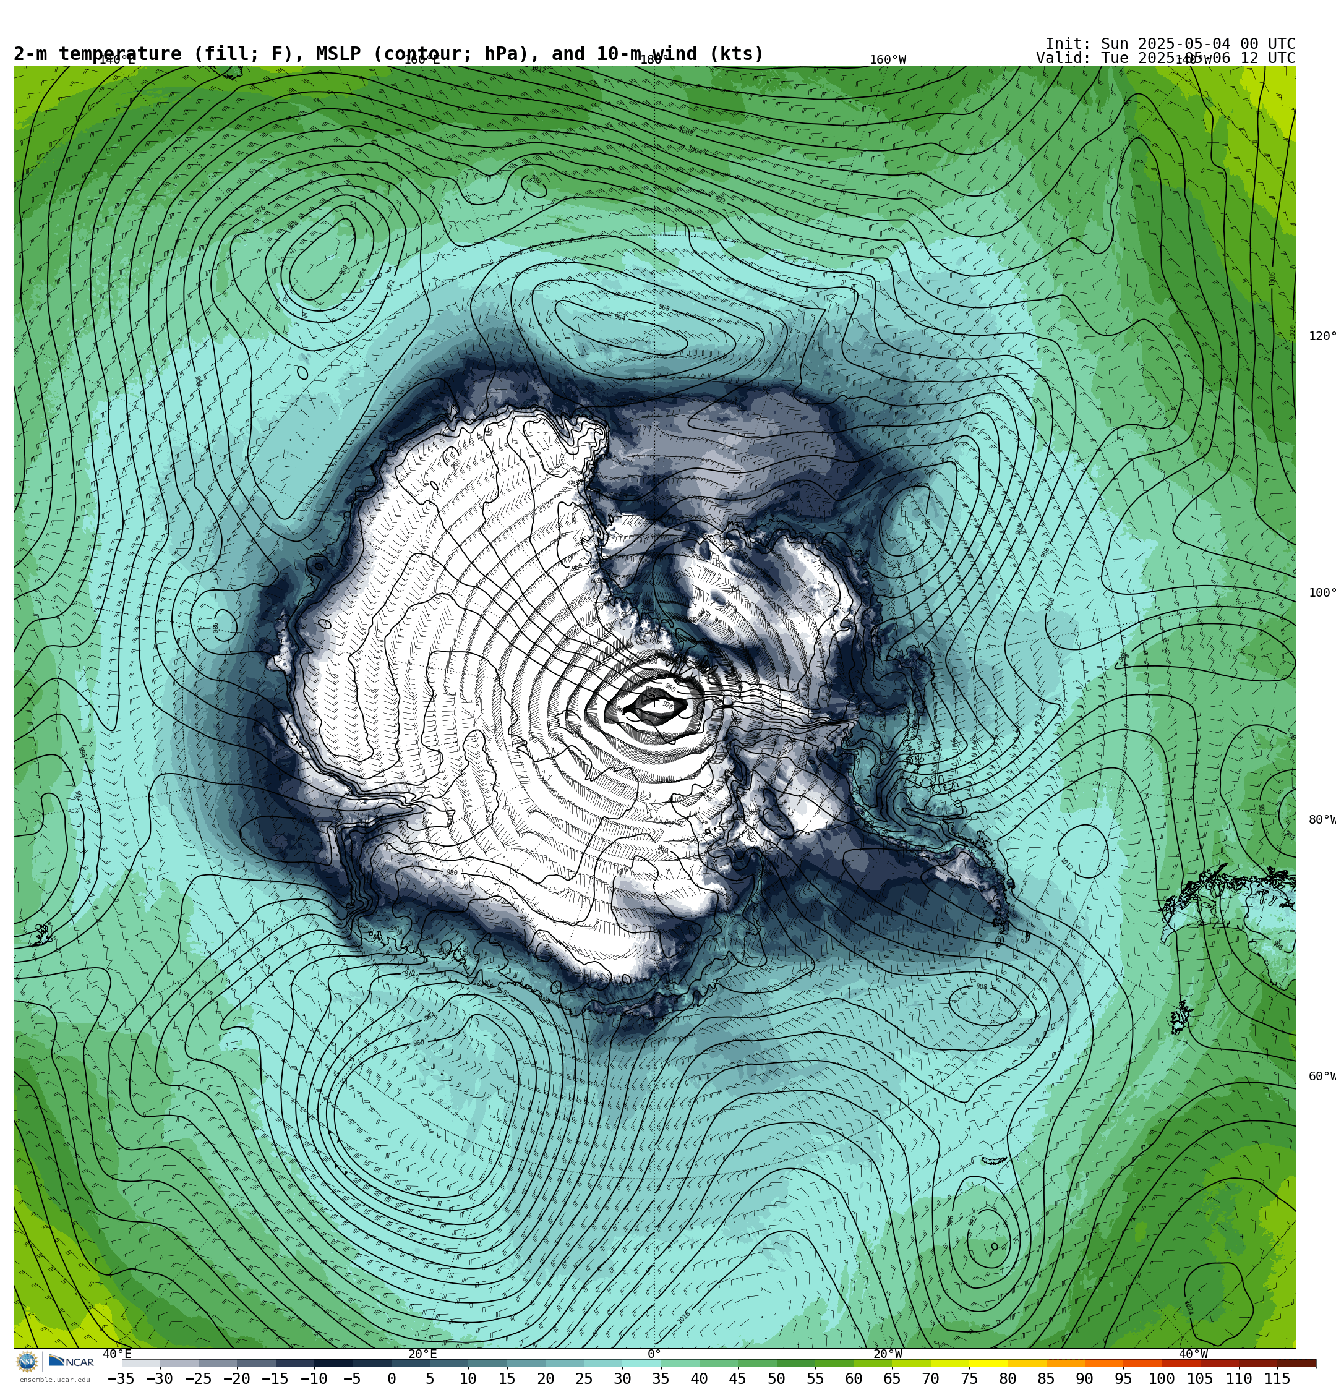
Task: Click the 60°W longitude label on right edge
Action: (1322, 1077)
